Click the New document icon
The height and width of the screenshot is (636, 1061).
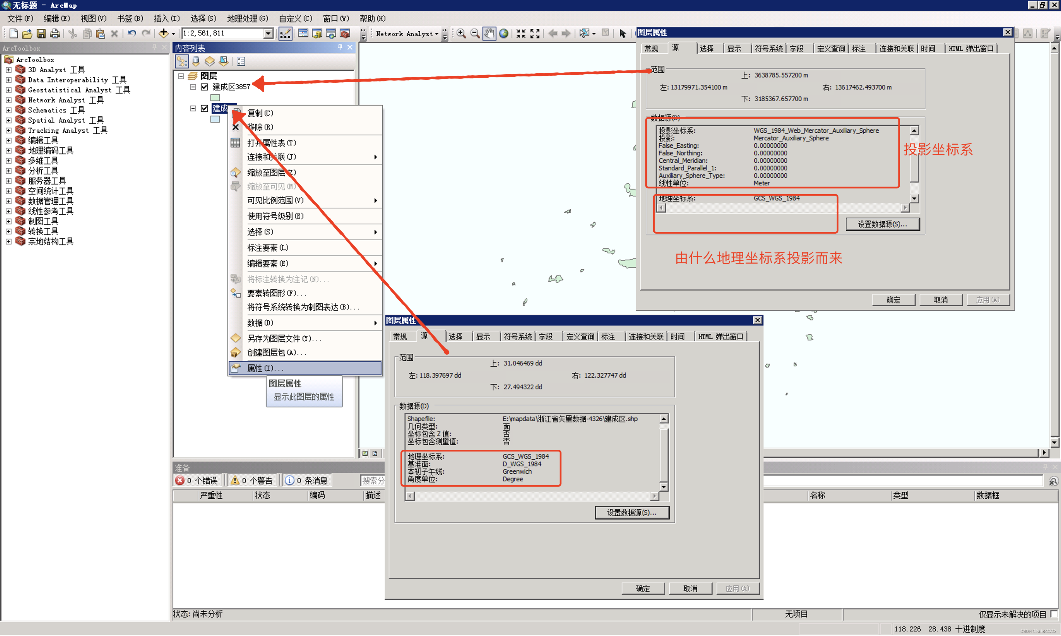point(13,33)
